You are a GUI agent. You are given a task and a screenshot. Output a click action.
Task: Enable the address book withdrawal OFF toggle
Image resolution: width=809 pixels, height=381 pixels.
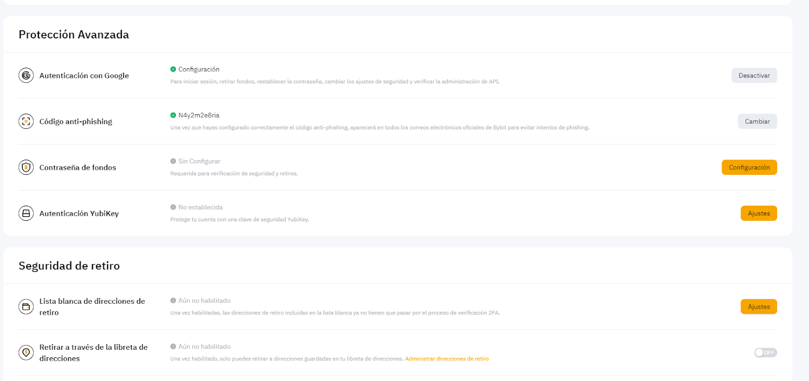[765, 353]
